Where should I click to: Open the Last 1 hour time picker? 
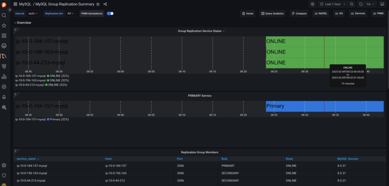333,4
